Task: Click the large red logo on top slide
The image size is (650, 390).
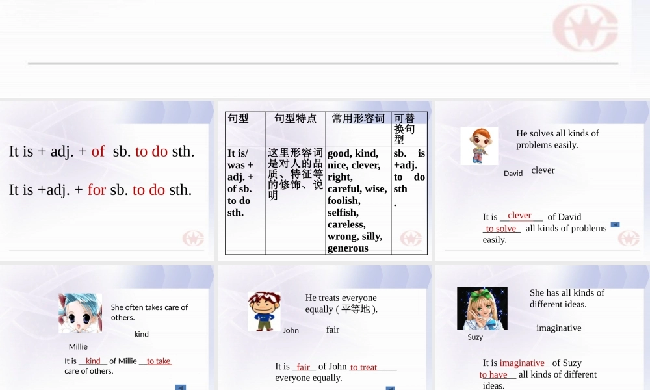Action: pyautogui.click(x=585, y=28)
